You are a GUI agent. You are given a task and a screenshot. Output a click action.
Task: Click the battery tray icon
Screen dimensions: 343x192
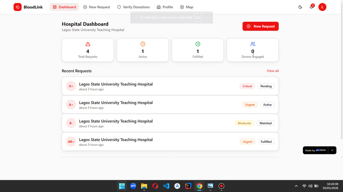(316, 186)
